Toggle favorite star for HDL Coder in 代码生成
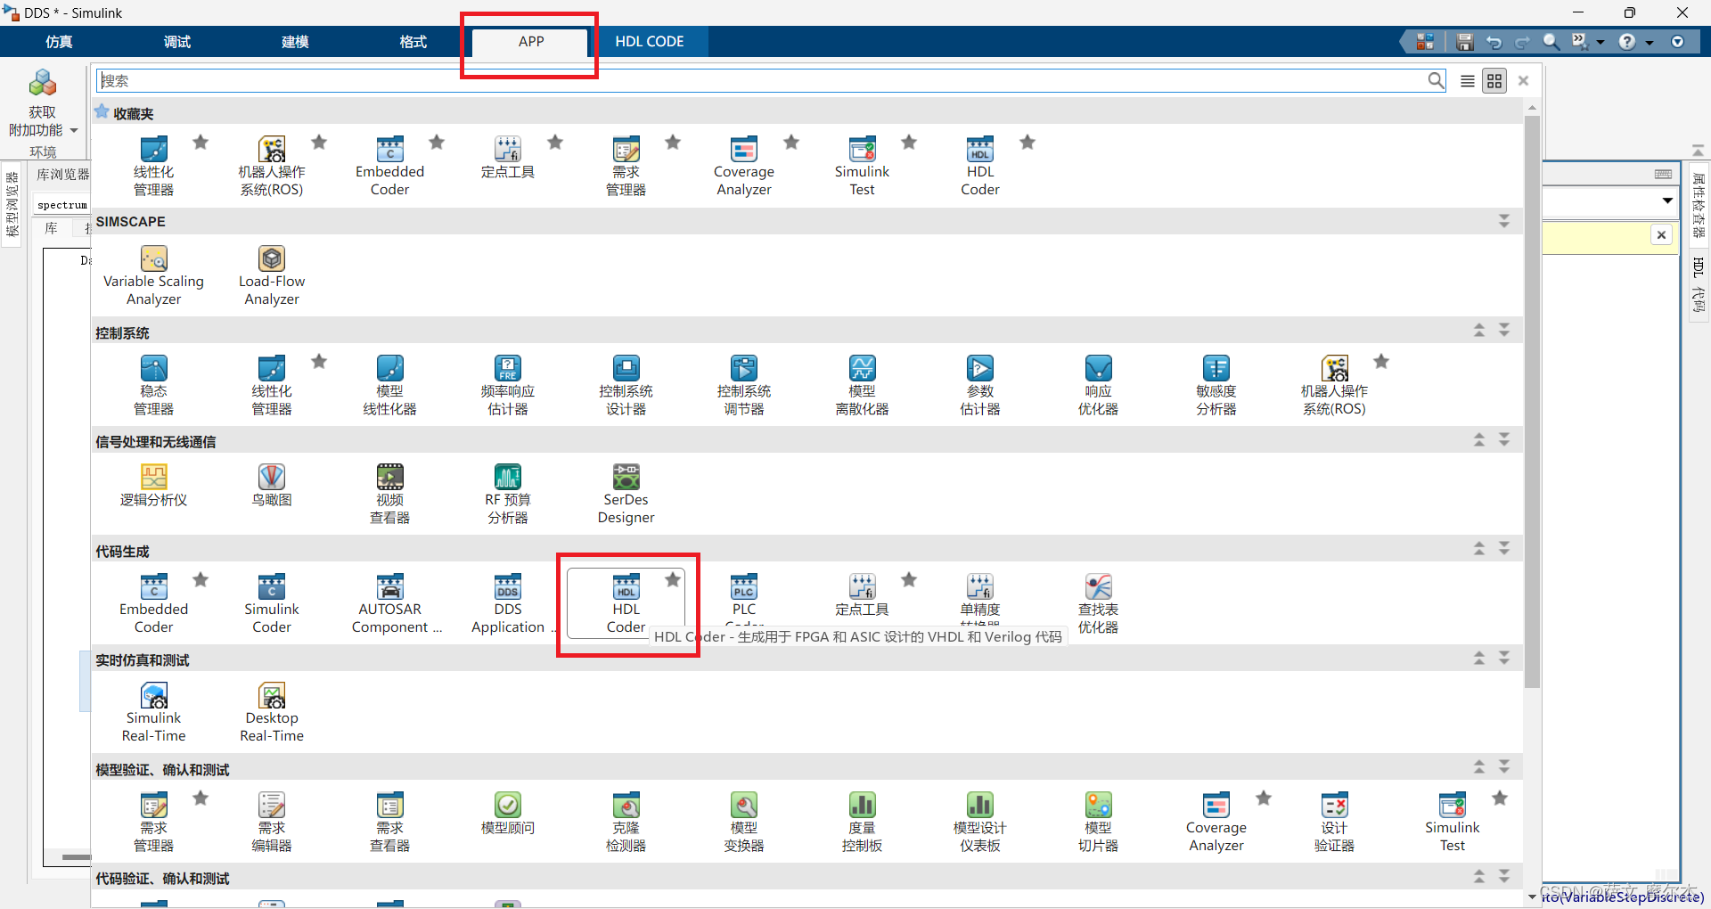1711x909 pixels. click(673, 580)
